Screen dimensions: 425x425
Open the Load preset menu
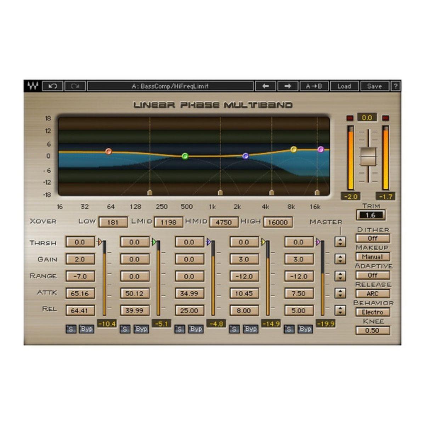click(344, 86)
